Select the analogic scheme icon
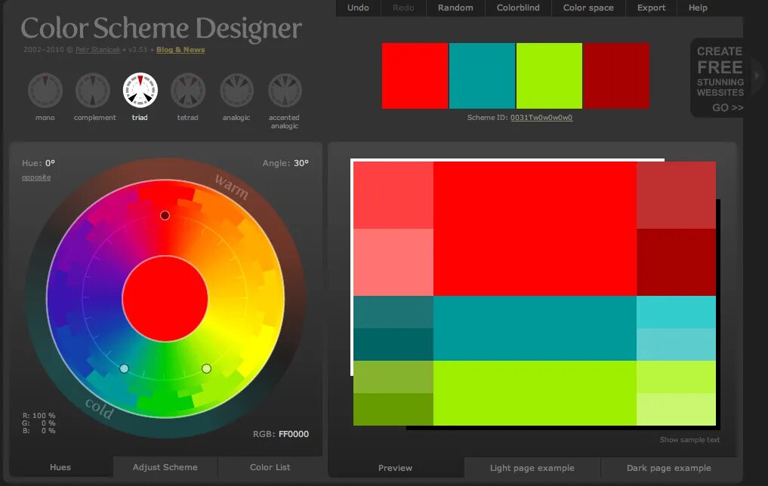Viewport: 768px width, 486px height. (236, 91)
